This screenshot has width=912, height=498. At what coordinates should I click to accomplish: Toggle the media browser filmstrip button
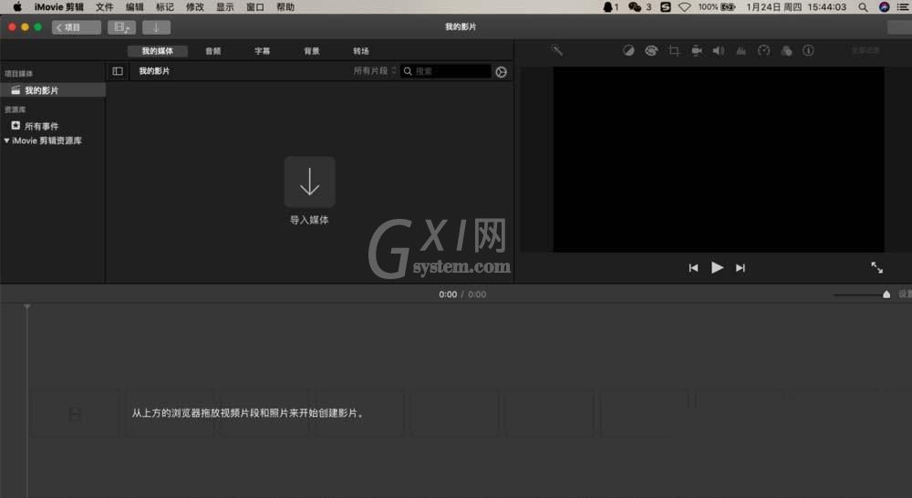121,27
